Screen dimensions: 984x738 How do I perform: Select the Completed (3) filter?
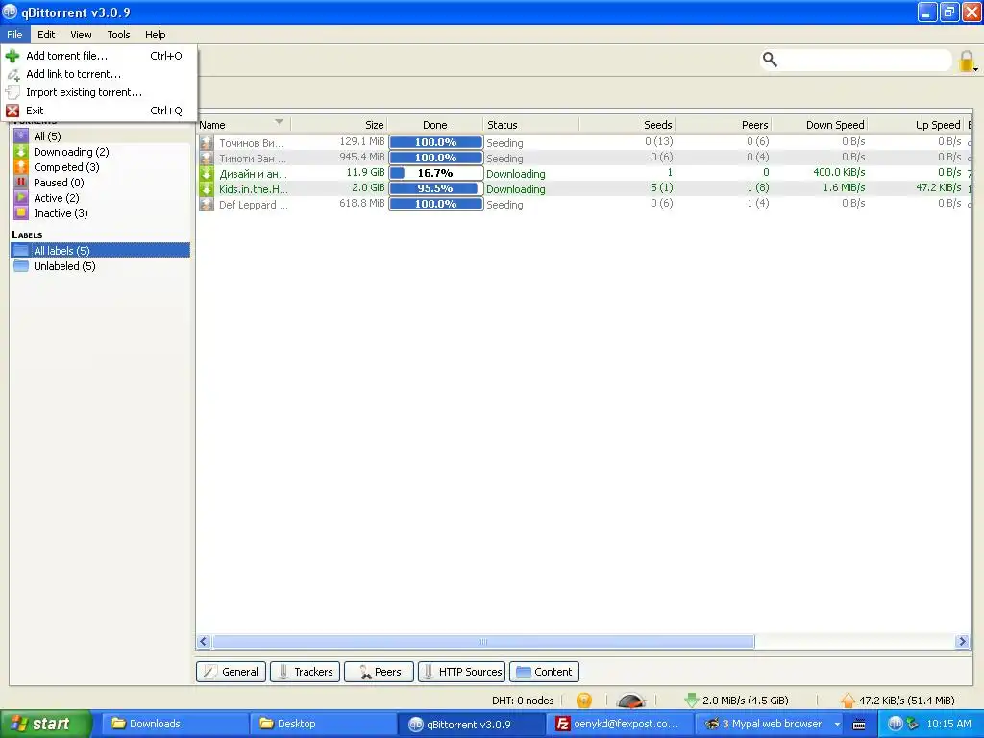[x=100, y=167]
